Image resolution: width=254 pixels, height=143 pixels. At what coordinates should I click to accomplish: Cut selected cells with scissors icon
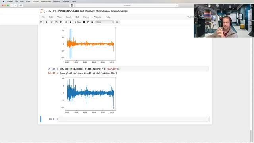(52, 22)
